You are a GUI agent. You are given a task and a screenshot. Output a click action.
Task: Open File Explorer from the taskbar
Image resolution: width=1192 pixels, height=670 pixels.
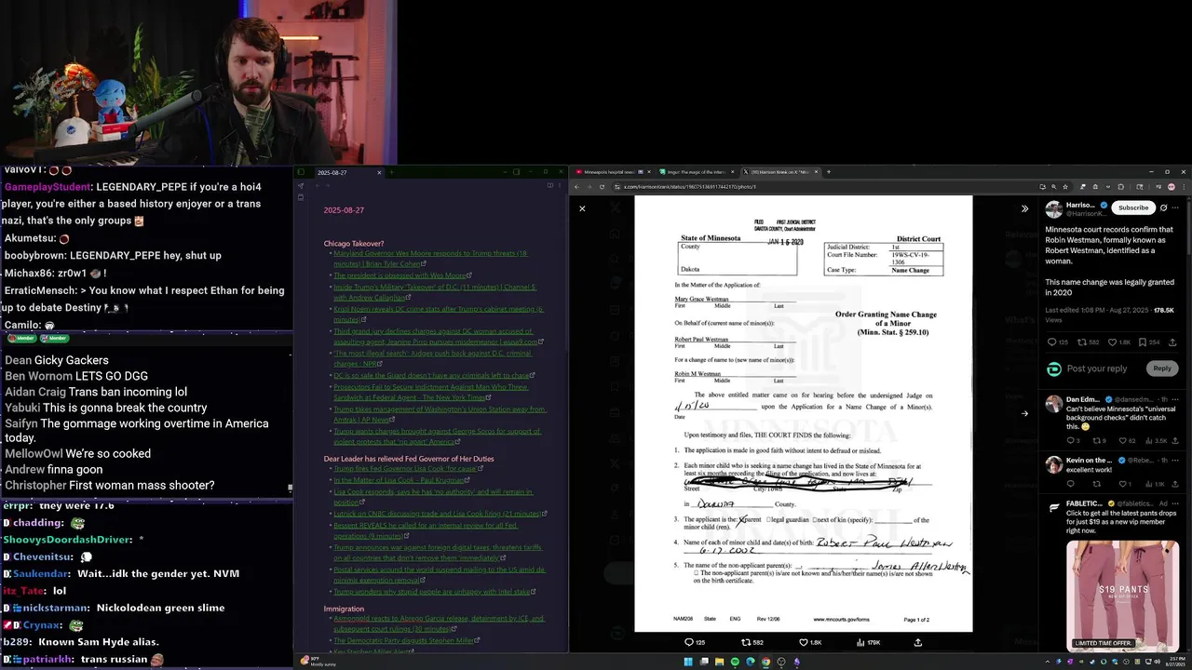[x=720, y=662]
